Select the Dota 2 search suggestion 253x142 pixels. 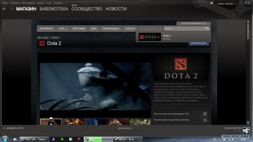[173, 37]
